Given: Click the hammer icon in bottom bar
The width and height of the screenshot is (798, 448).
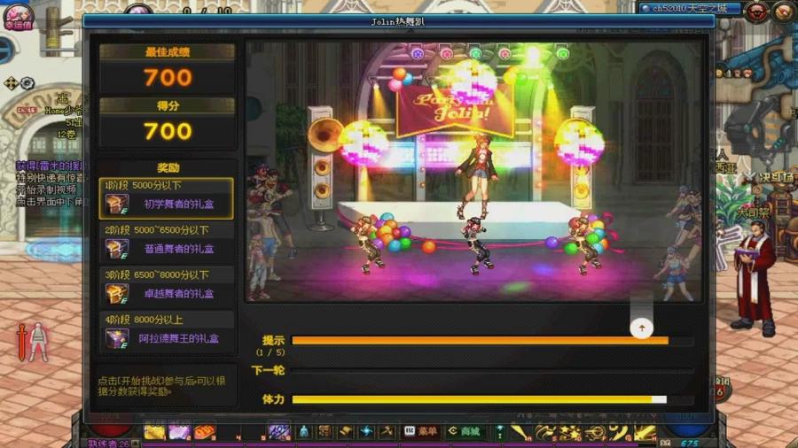Looking at the screenshot, I should point(387,432).
